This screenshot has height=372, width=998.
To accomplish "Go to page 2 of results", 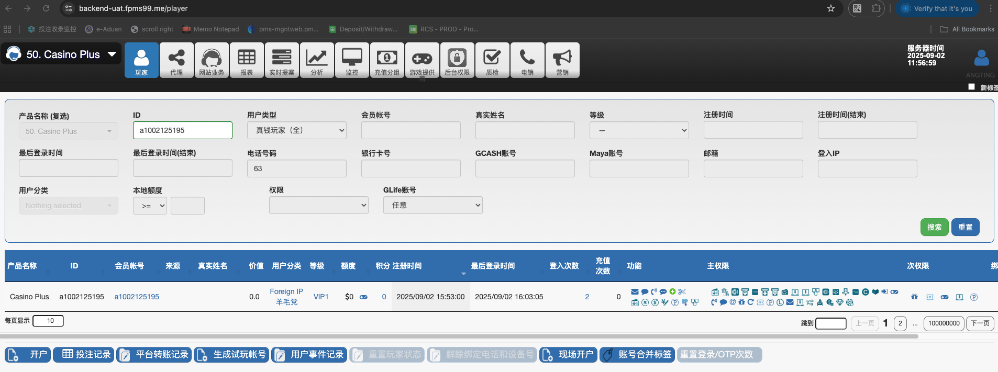I will pyautogui.click(x=900, y=323).
